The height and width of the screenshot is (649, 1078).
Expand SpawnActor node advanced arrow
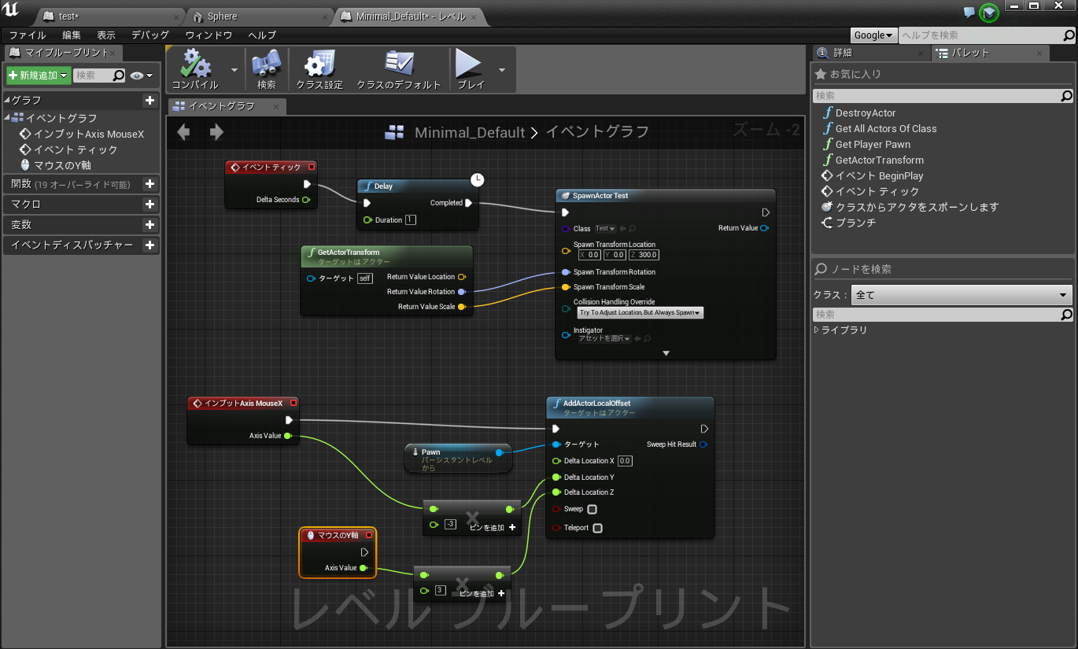click(666, 353)
